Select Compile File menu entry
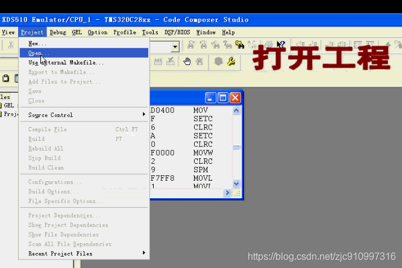 [84, 129]
